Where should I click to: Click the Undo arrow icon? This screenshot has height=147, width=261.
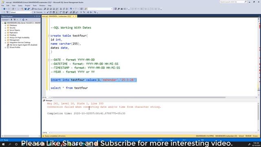pyautogui.click(x=71, y=9)
